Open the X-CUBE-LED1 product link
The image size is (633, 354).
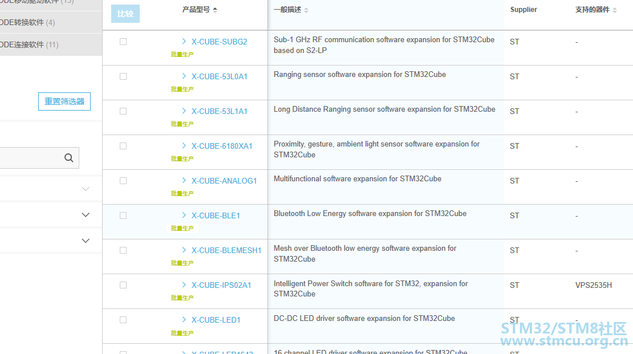click(x=216, y=320)
